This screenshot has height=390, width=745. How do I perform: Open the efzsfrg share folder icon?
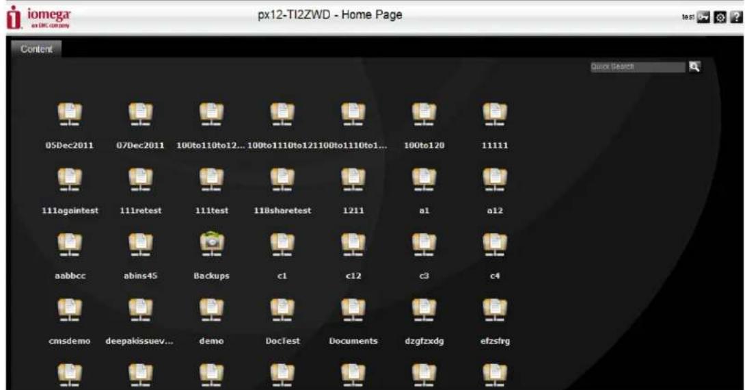pos(495,310)
